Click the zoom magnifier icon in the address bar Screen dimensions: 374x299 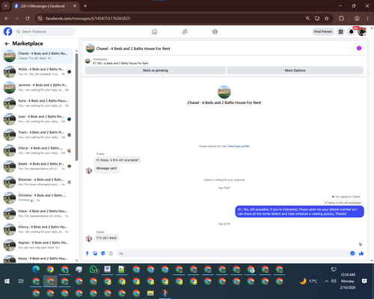click(x=308, y=19)
